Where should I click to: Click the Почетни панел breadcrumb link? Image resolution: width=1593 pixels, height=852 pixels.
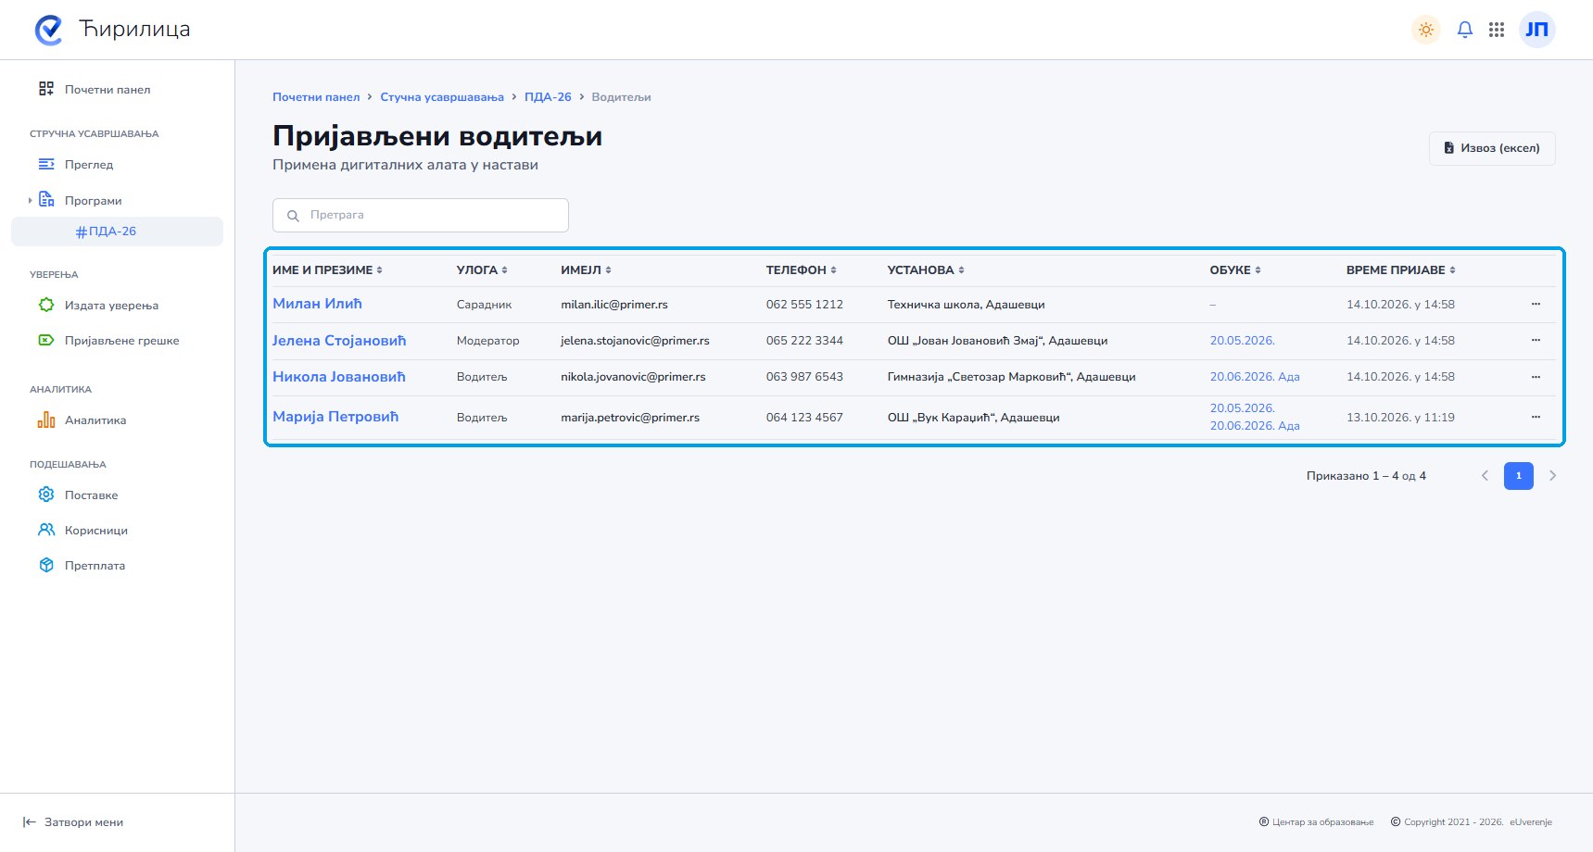(x=316, y=97)
